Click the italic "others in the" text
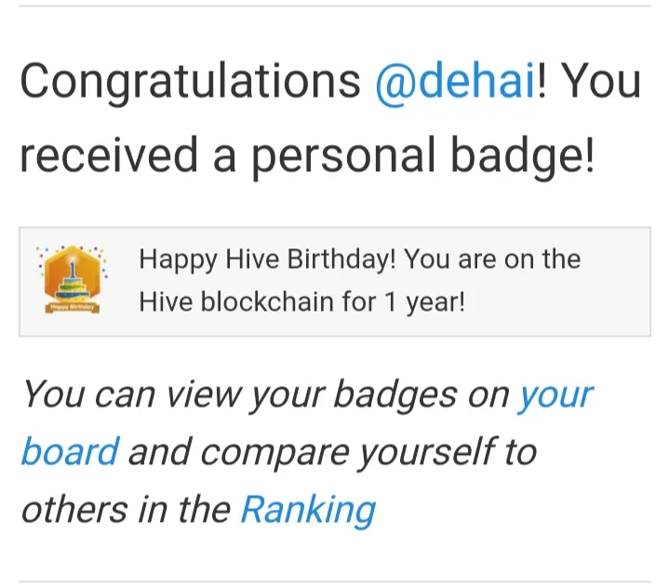This screenshot has height=587, width=669. click(127, 510)
